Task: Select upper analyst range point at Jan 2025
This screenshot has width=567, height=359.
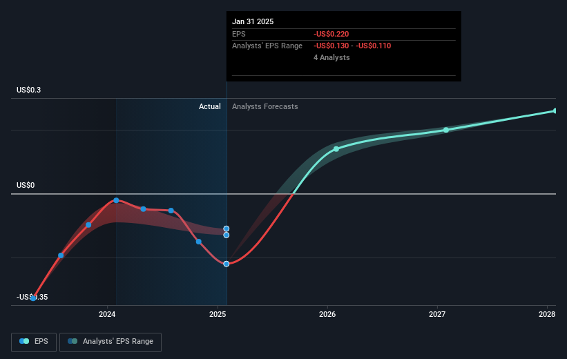Action: (x=227, y=229)
